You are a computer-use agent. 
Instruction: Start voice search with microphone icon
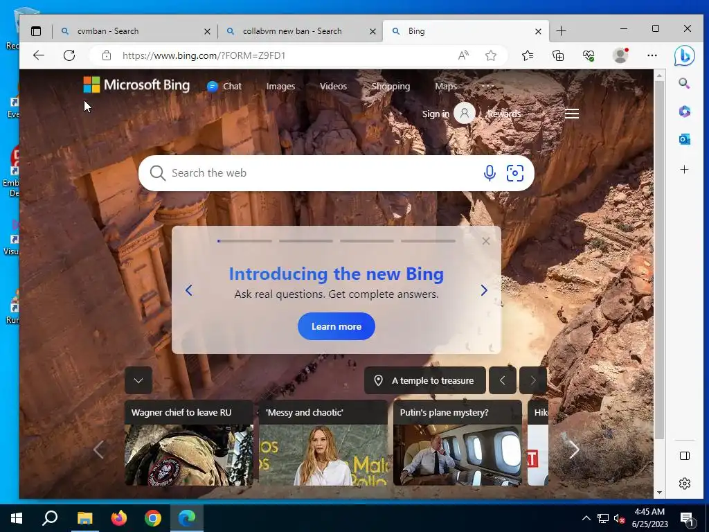click(x=490, y=172)
